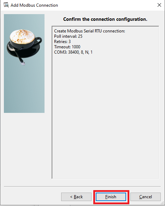
Task: Click the 'Poll interval: 25' line
Action: pos(68,36)
